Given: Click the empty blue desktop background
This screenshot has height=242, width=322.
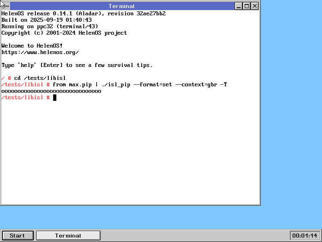Looking at the screenshot, I should pyautogui.click(x=290, y=121).
